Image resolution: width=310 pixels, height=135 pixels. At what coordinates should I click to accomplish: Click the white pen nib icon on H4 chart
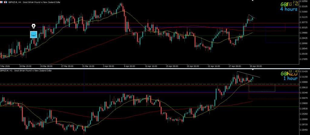click(34, 27)
